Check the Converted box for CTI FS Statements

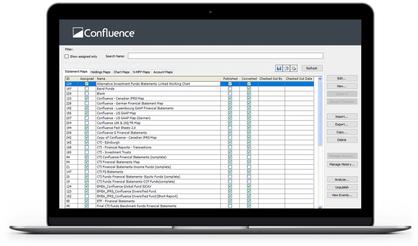(249, 172)
